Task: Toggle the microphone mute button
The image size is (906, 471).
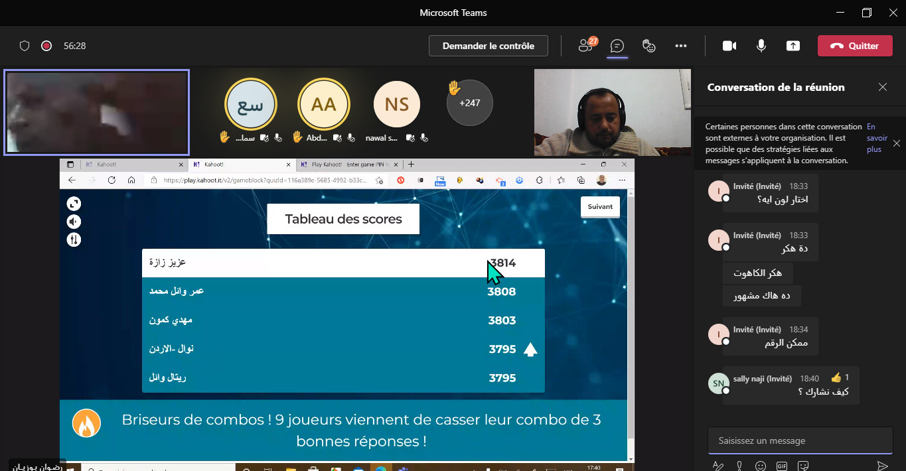Action: [x=761, y=46]
